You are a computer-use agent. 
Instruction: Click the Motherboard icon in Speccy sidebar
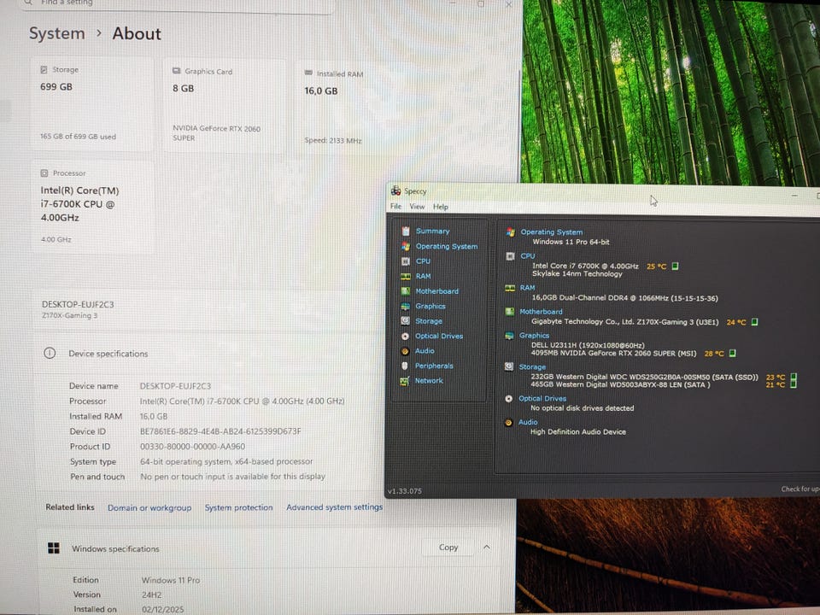[405, 290]
